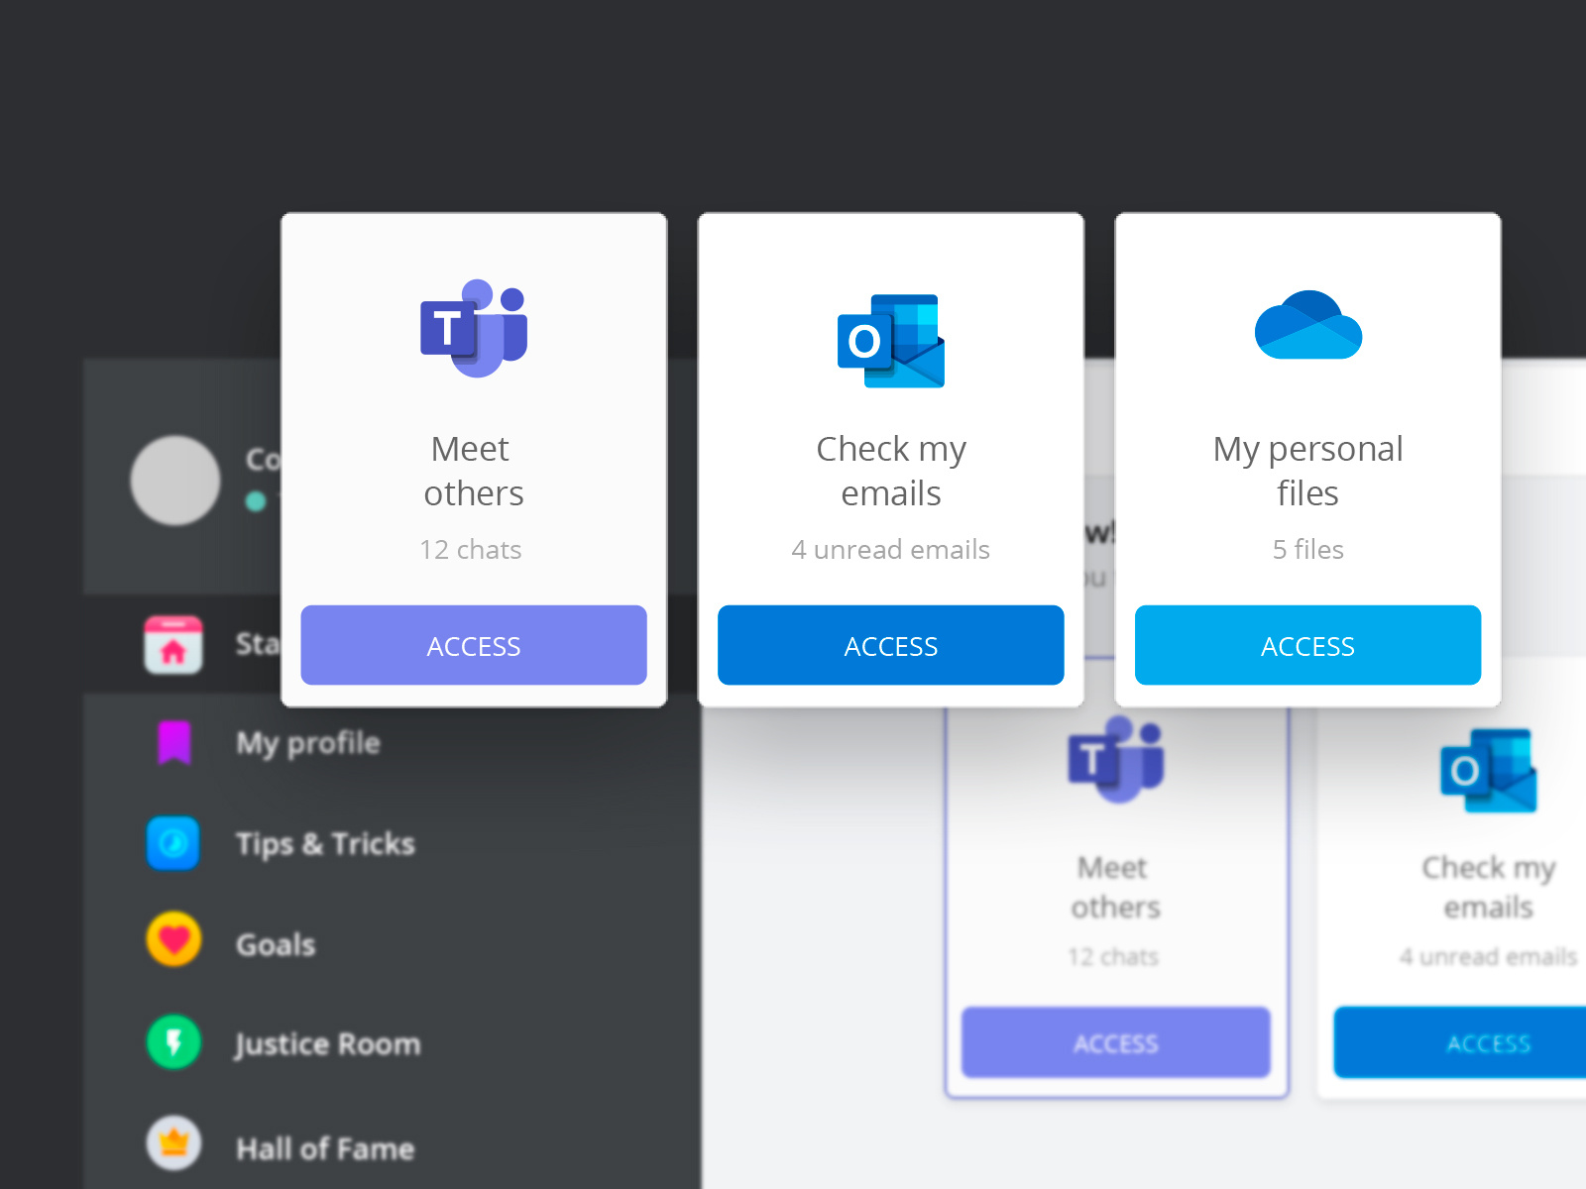Image resolution: width=1586 pixels, height=1189 pixels.
Task: Click the heart Goals icon
Action: (x=174, y=939)
